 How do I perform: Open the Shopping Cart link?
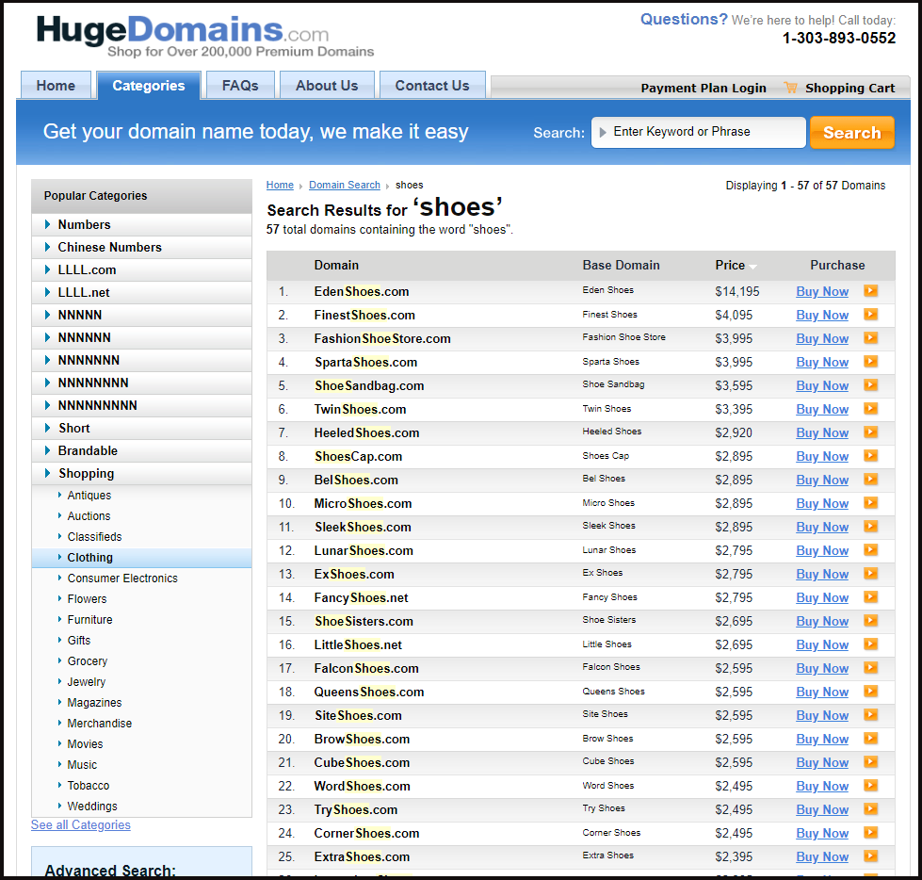coord(849,89)
